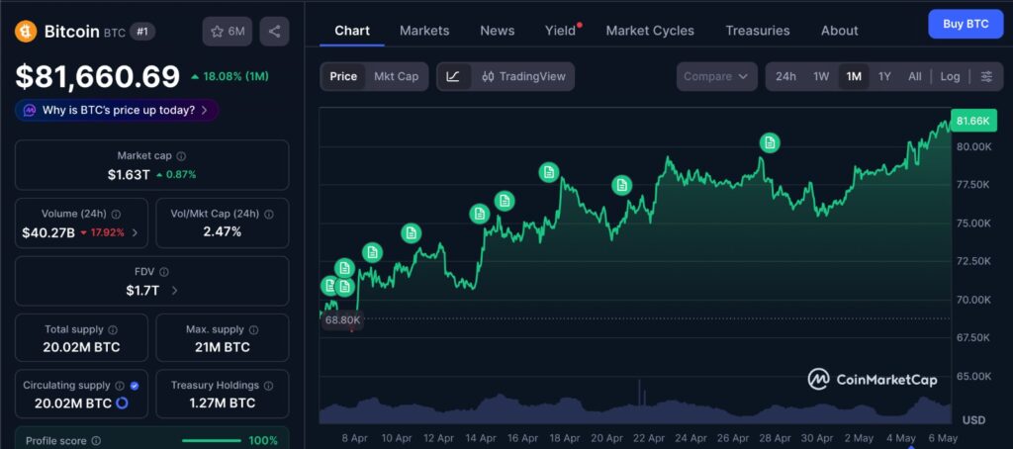This screenshot has height=449, width=1013.
Task: Open the Chart tab
Action: 352,31
